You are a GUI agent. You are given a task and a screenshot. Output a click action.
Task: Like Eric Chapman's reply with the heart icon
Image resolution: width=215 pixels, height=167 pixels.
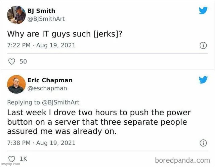pyautogui.click(x=12, y=159)
